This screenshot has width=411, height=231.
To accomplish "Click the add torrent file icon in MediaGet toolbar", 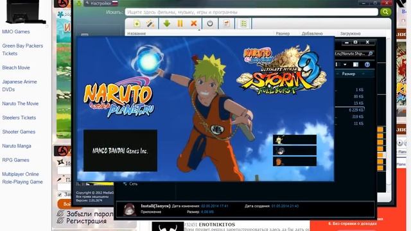I will click(137, 24).
